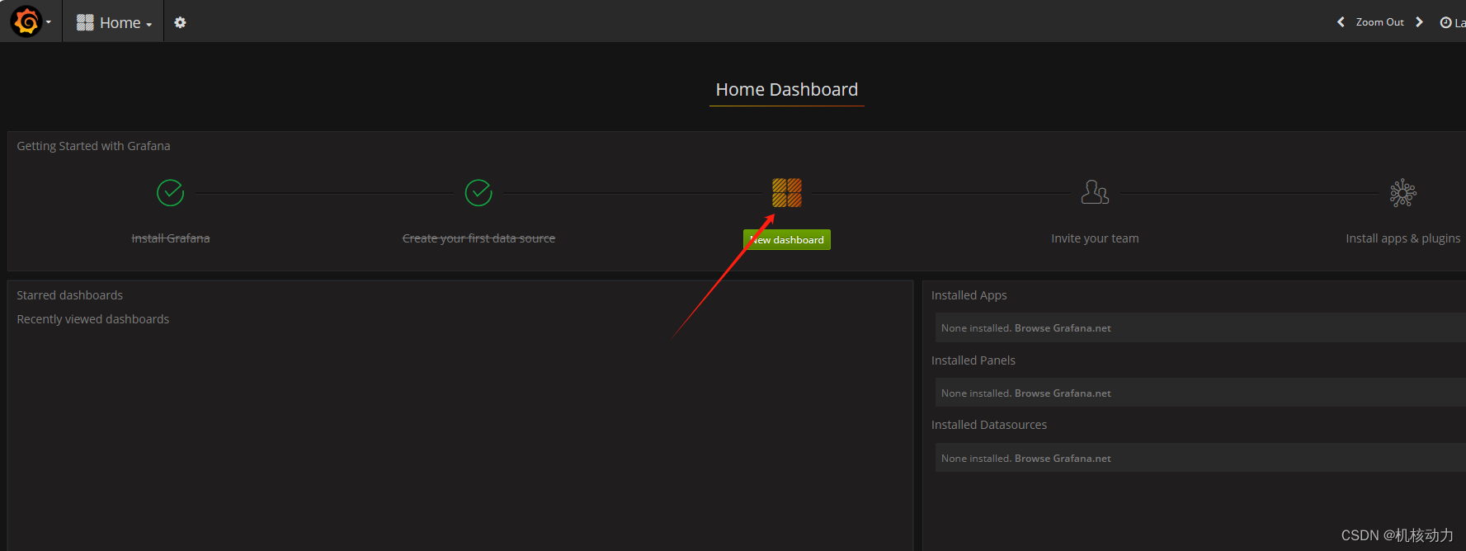Click the Installed Panels heading
Image resolution: width=1466 pixels, height=551 pixels.
point(973,360)
